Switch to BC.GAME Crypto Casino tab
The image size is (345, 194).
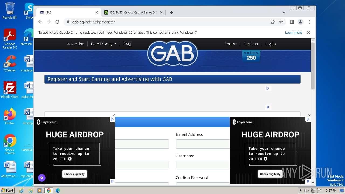click(x=133, y=12)
